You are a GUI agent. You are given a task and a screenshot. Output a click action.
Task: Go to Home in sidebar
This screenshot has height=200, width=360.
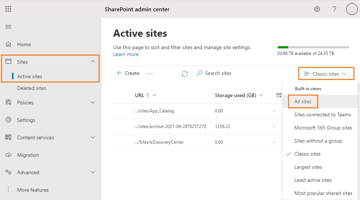[24, 44]
